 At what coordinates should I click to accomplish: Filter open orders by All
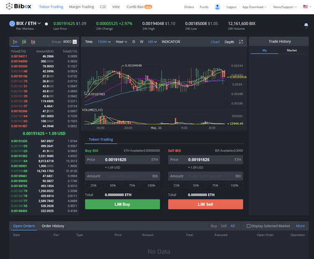[x=232, y=226]
